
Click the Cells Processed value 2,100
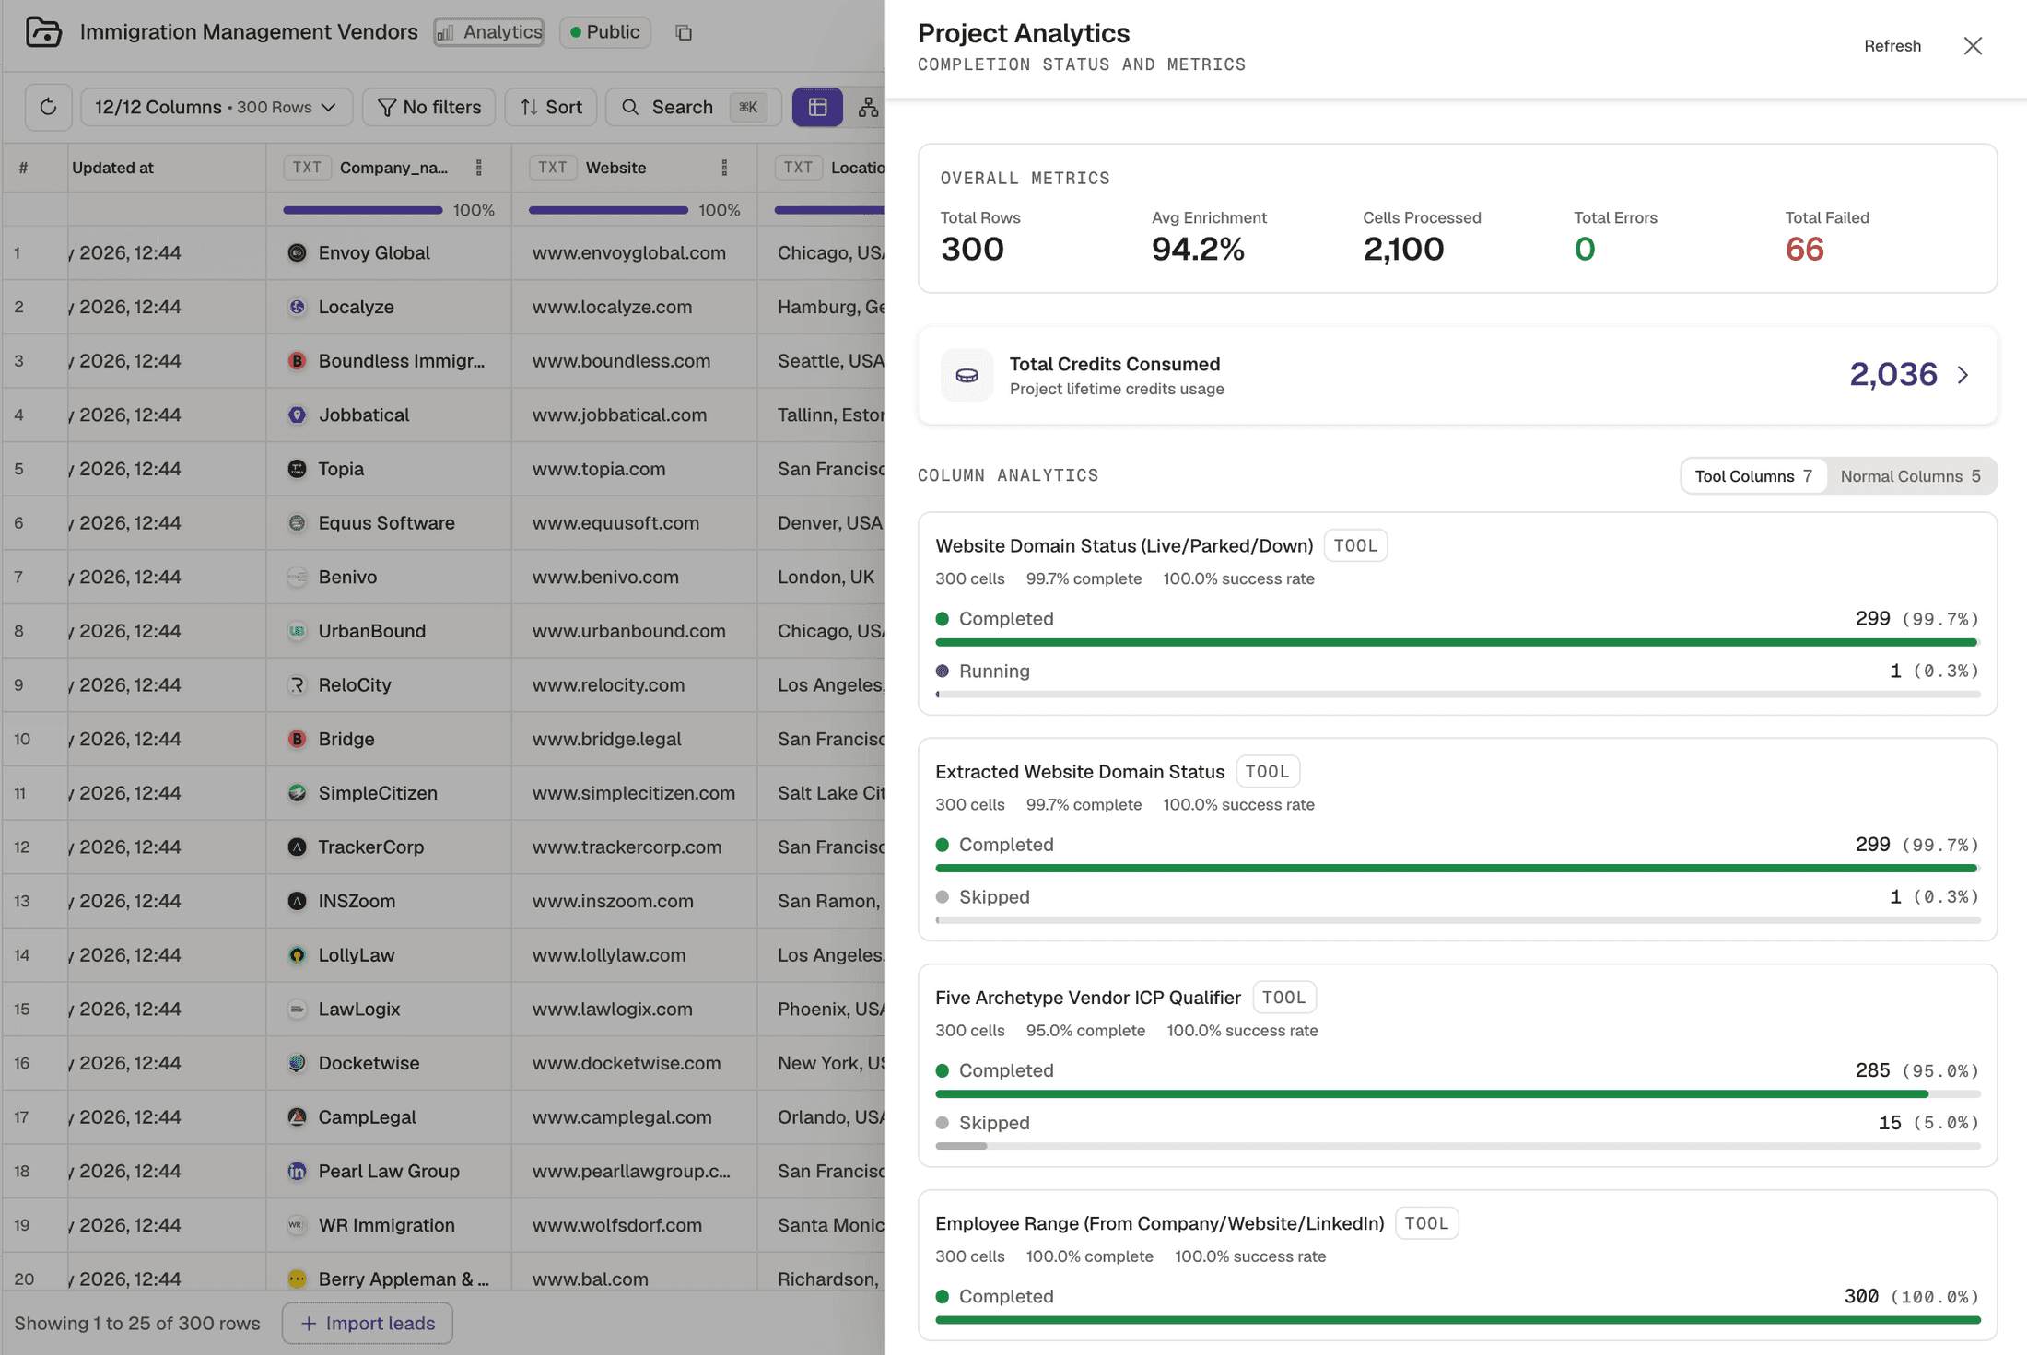point(1403,249)
